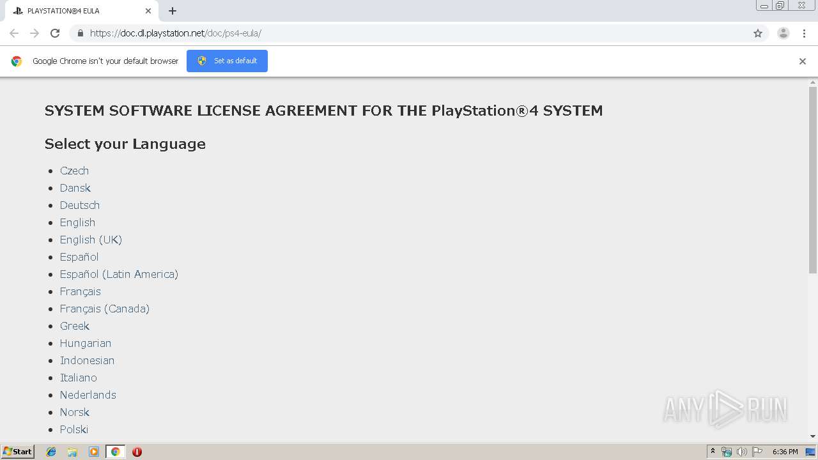The image size is (818, 460).
Task: Bookmark this page with the star icon
Action: tap(758, 33)
